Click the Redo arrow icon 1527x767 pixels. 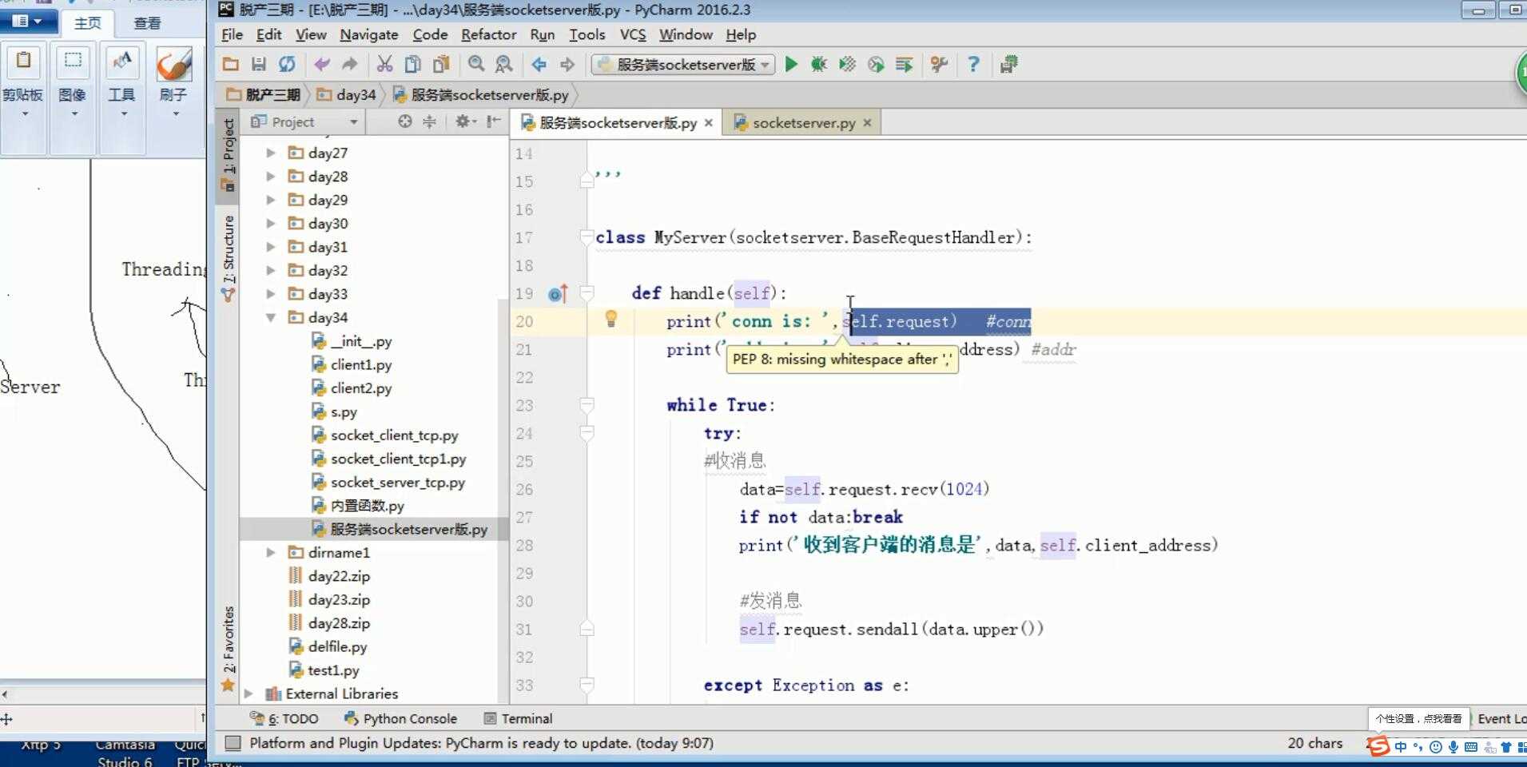coord(350,65)
